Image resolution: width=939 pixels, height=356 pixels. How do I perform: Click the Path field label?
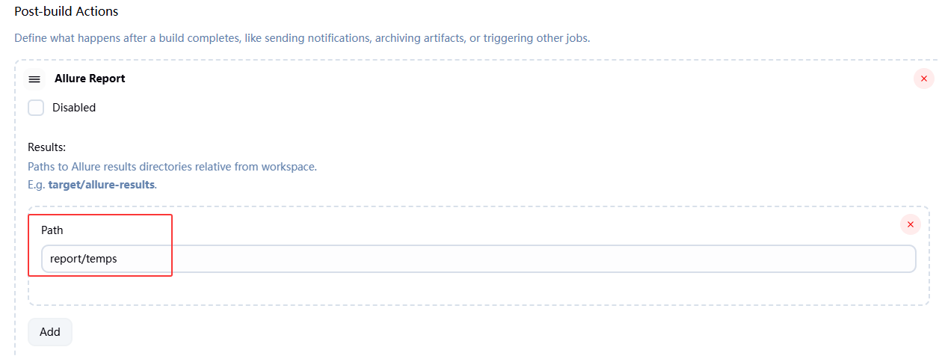pos(52,230)
